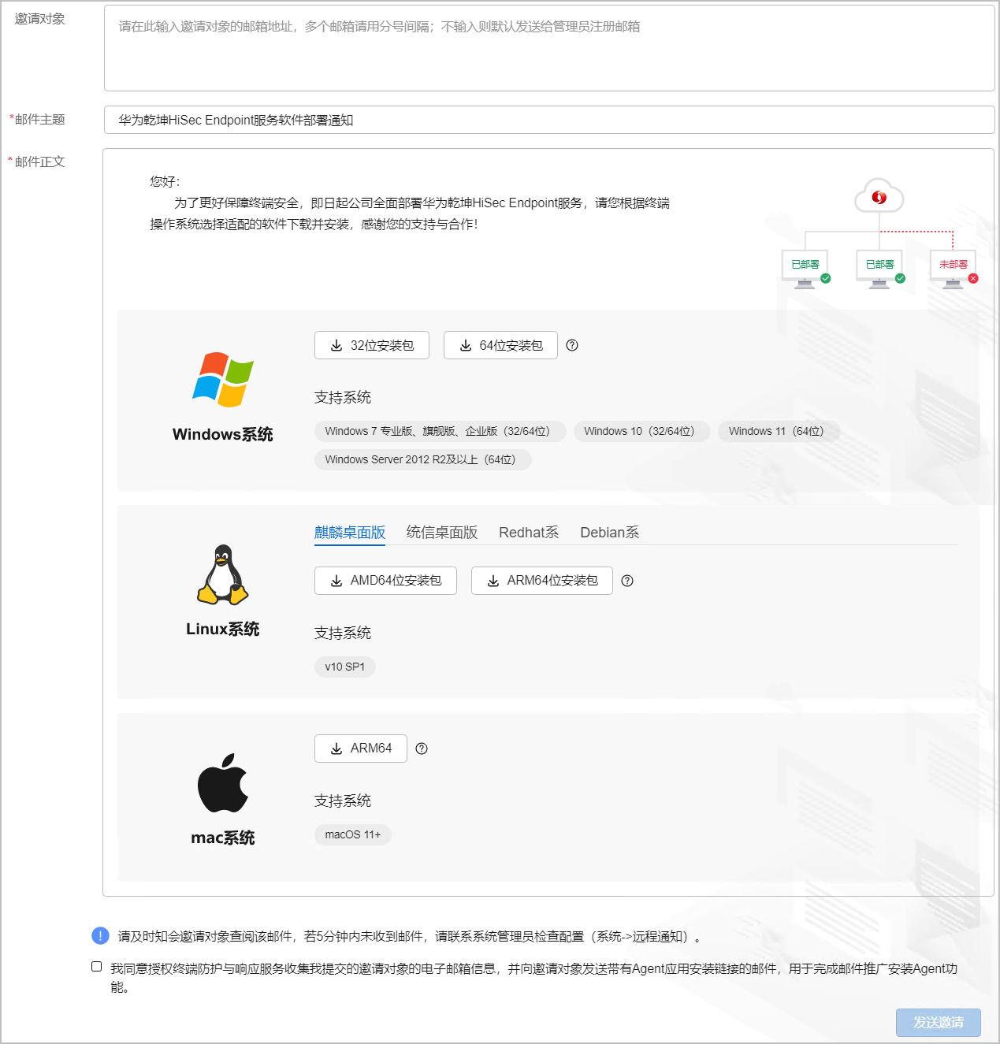Tick the authorization agreement checkbox
The width and height of the screenshot is (1000, 1044).
[x=96, y=967]
